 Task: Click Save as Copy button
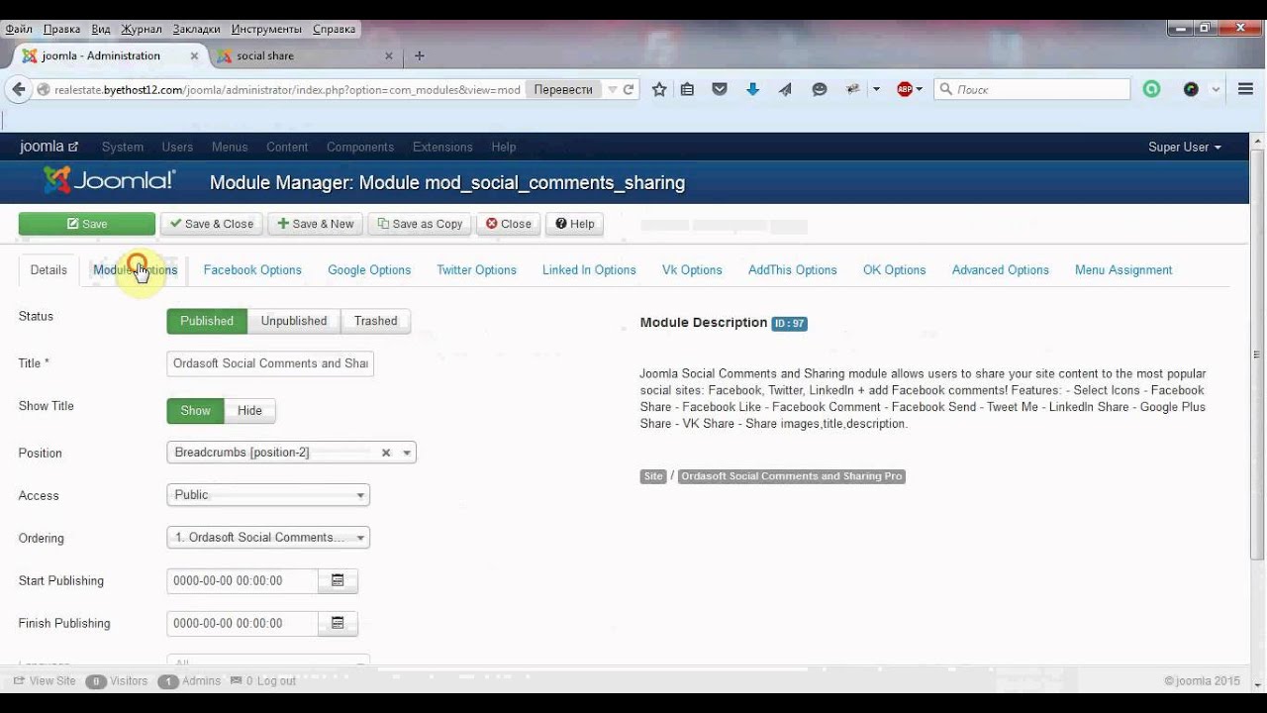420,224
